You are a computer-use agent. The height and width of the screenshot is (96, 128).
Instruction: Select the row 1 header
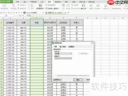(2, 23)
